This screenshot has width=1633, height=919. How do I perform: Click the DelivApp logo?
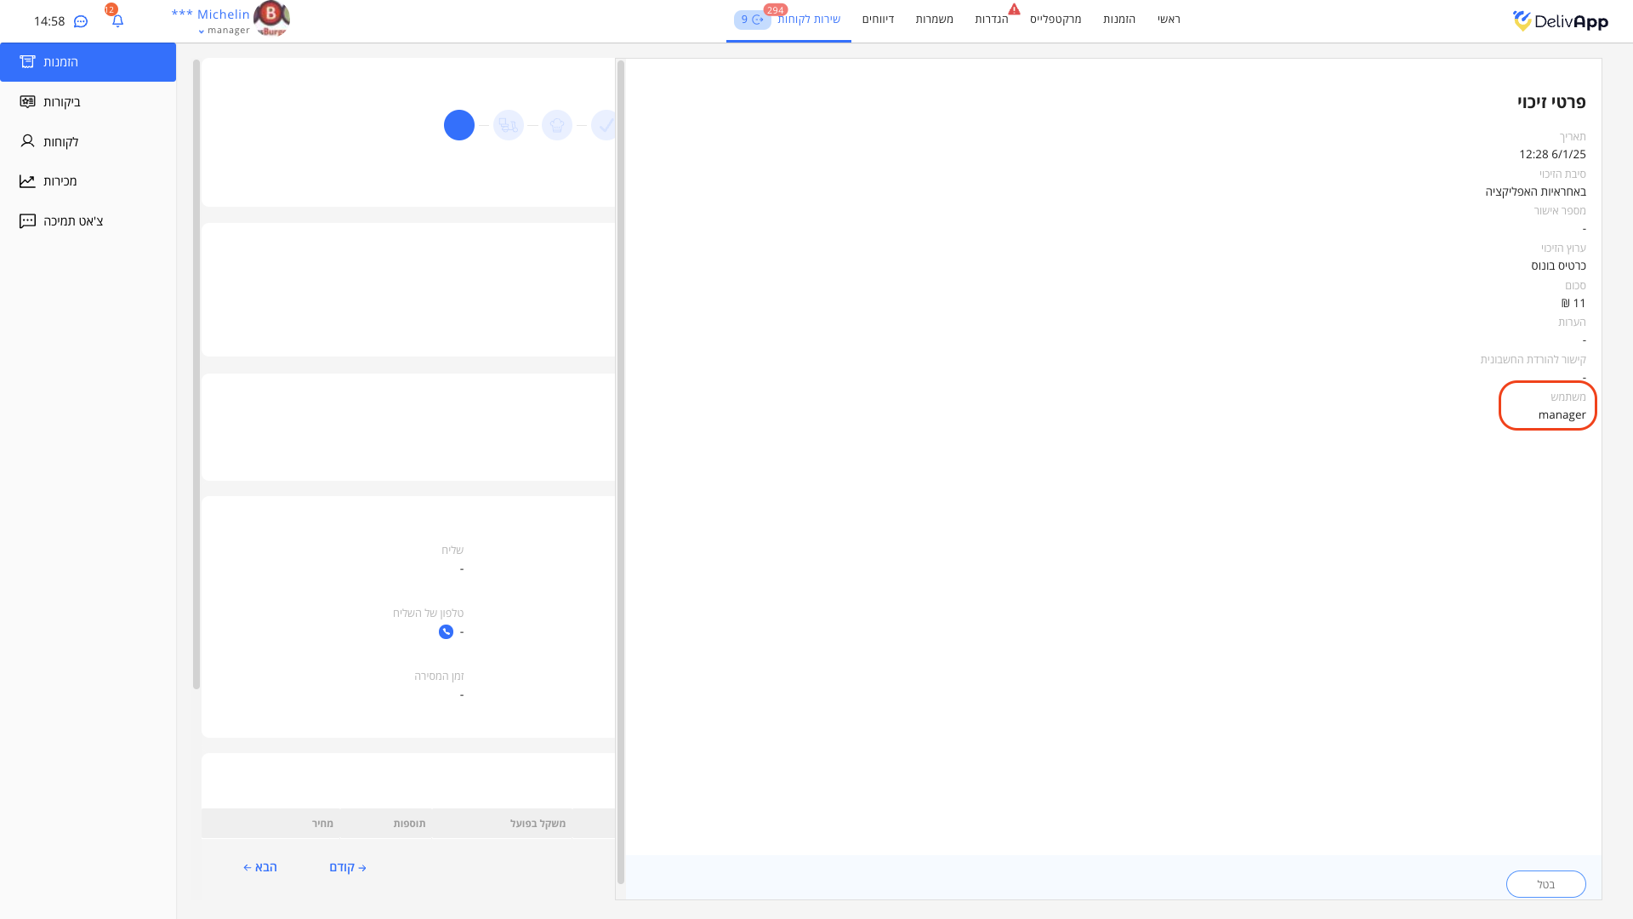tap(1560, 20)
